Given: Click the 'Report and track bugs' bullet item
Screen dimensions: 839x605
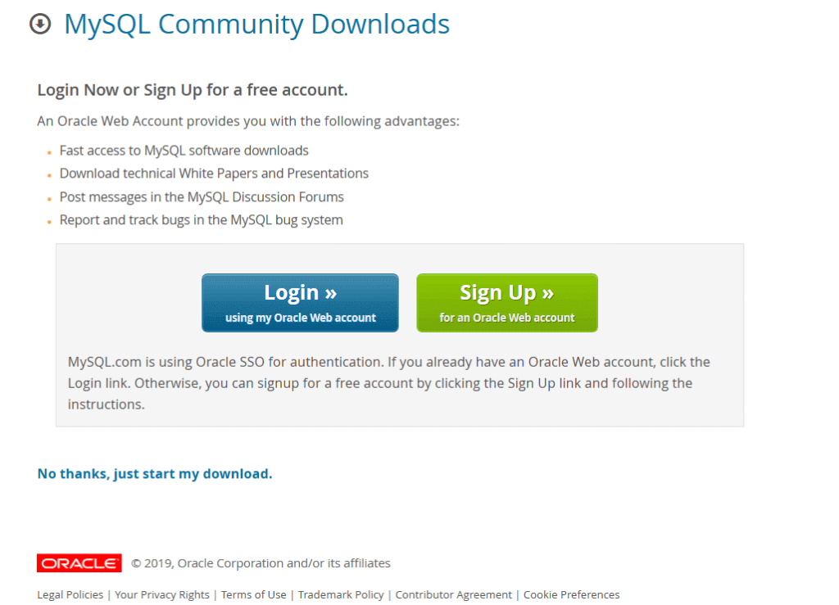Looking at the screenshot, I should tap(202, 220).
